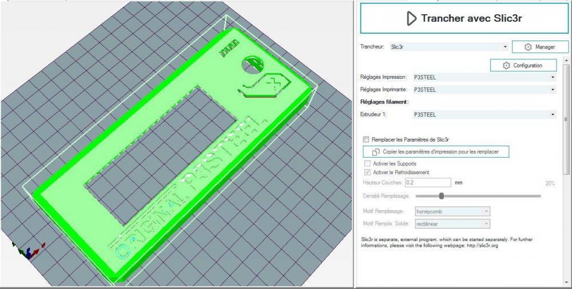This screenshot has height=289, width=572.
Task: Enable Activer les Supports checkbox
Action: pyautogui.click(x=367, y=163)
